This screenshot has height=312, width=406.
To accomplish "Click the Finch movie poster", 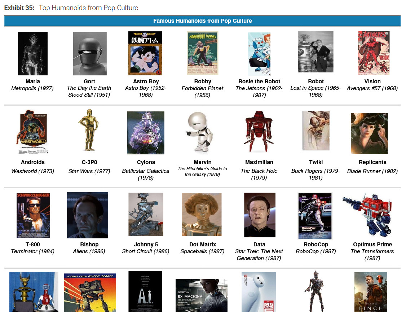I will coord(371,292).
